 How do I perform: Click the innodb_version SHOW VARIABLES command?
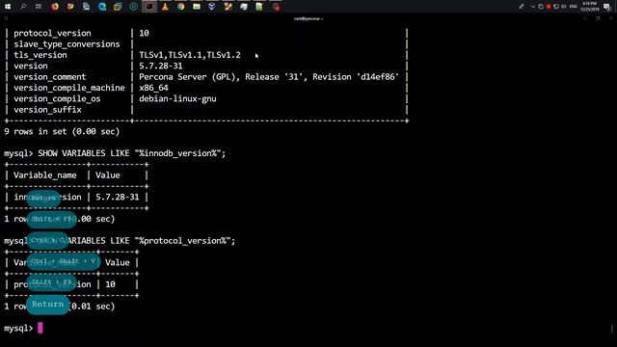pos(132,153)
